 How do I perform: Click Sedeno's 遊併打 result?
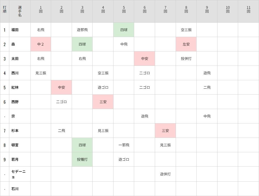[165, 174]
